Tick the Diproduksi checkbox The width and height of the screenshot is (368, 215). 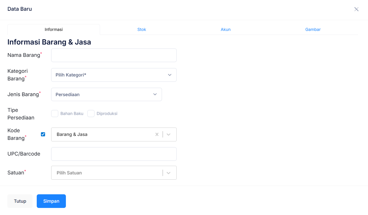tap(91, 114)
